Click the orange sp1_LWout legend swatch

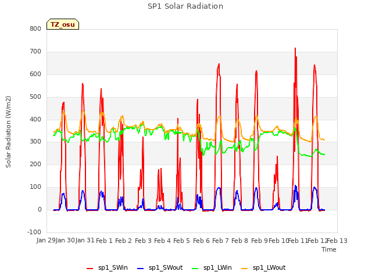(x=244, y=269)
